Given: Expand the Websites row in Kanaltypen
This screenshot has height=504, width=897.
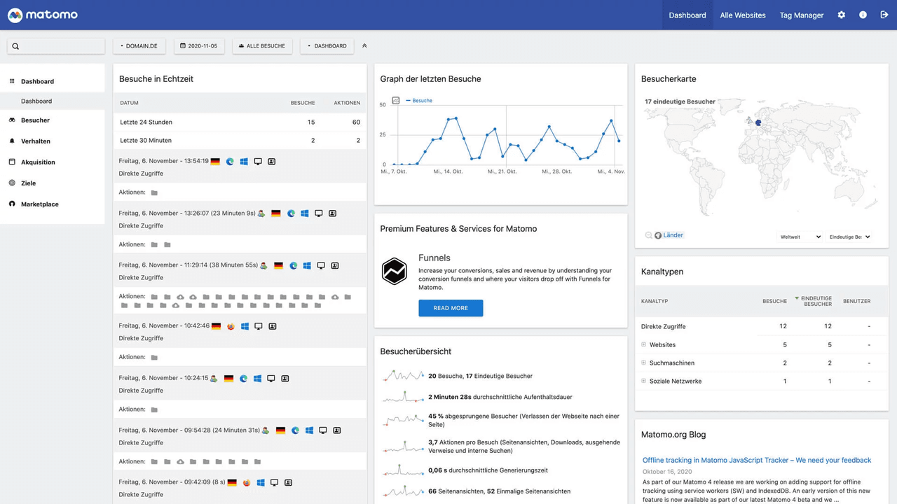Looking at the screenshot, I should coord(644,344).
